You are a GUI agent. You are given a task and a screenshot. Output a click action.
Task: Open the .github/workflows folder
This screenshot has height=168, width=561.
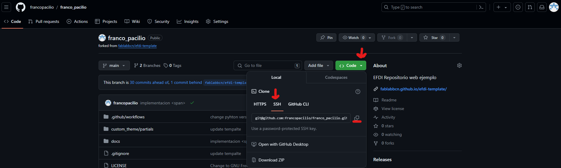[x=128, y=117]
